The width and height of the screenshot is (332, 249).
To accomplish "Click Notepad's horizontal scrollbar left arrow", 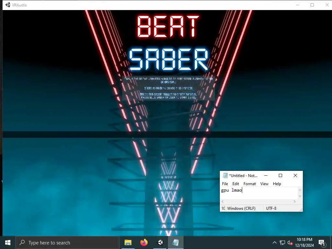I will click(222, 202).
